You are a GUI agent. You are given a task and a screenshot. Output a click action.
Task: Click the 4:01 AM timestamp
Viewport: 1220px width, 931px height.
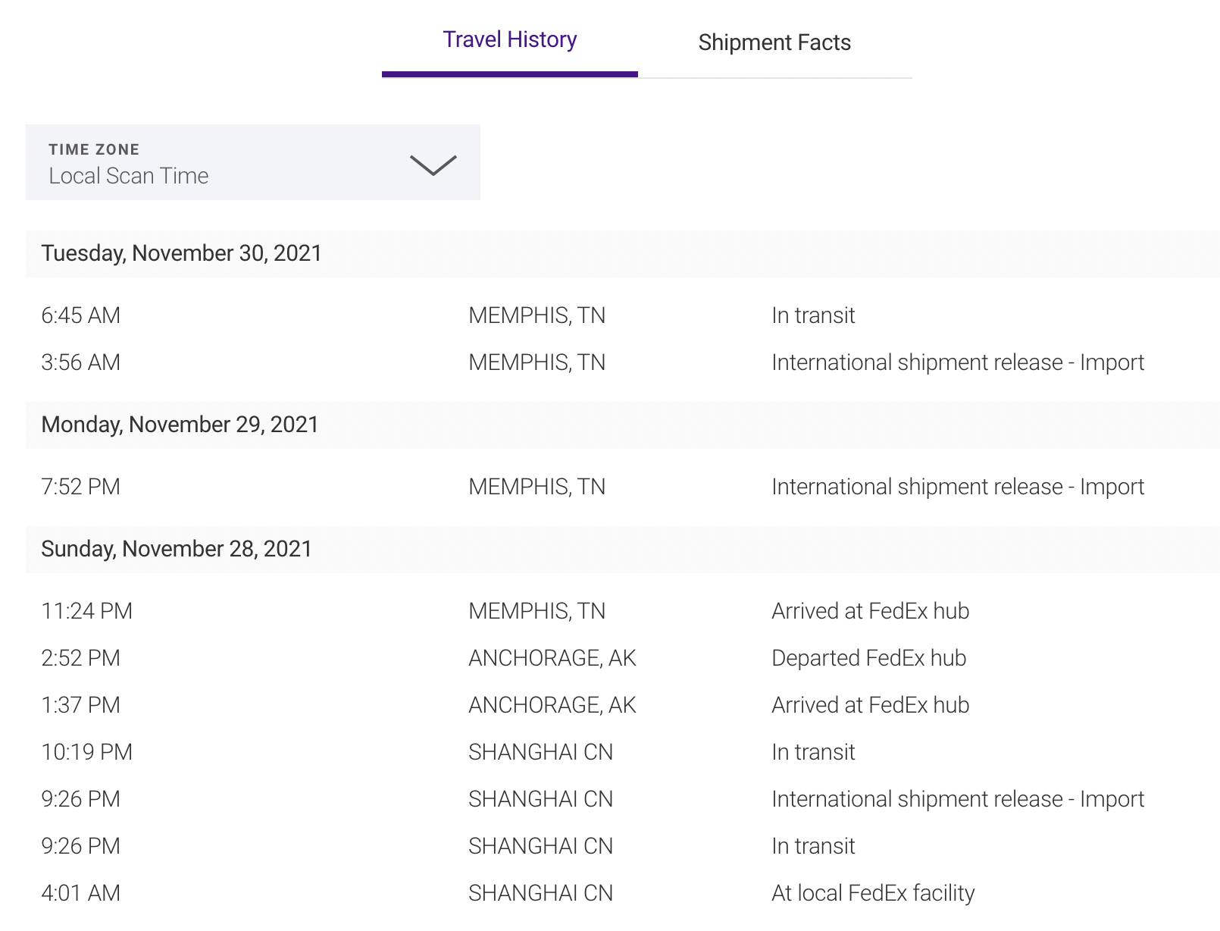click(81, 893)
